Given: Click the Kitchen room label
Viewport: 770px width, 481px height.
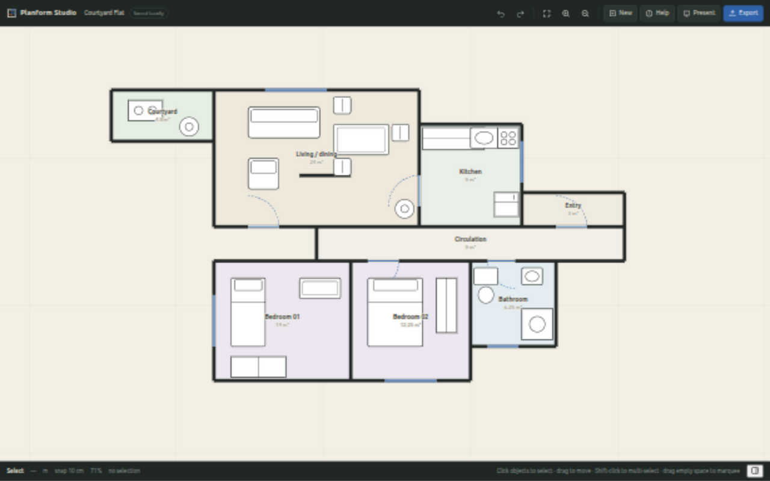Looking at the screenshot, I should [x=470, y=171].
